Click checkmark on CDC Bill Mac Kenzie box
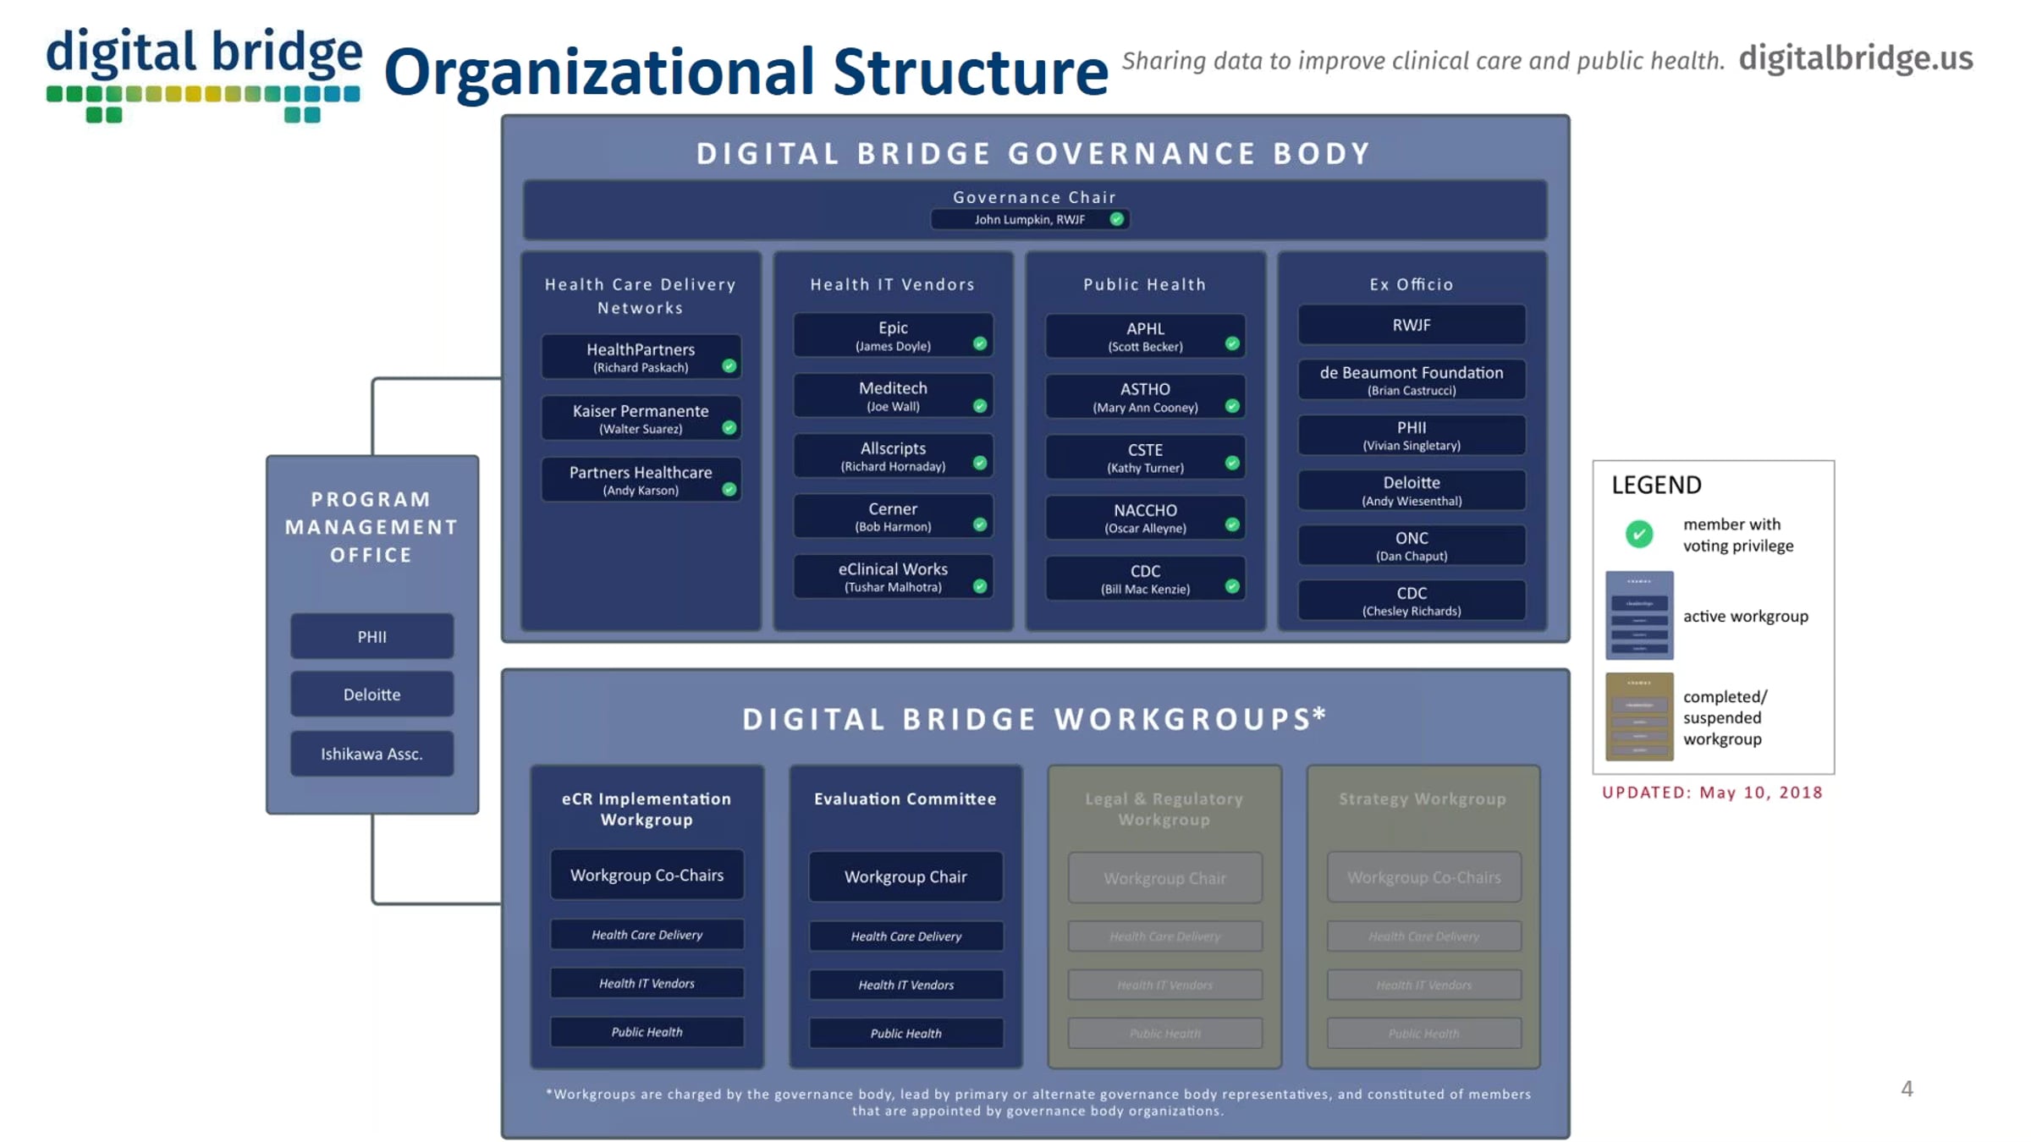The image size is (2031, 1142). click(1232, 586)
